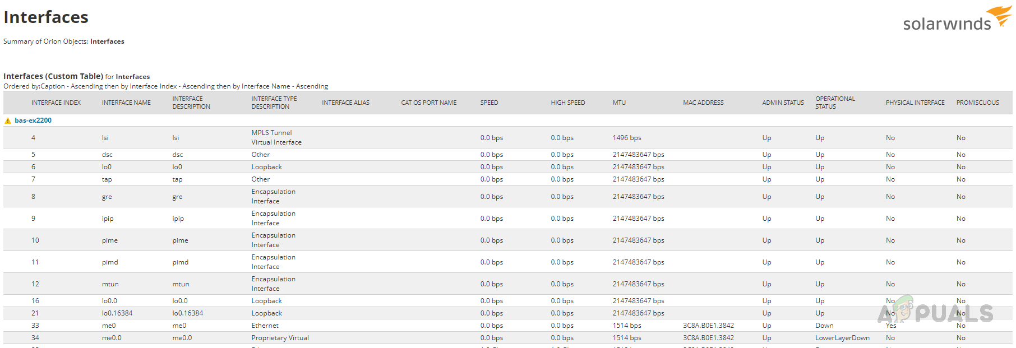The image size is (1016, 348).
Task: Click the Interface Alias column header
Action: point(345,103)
